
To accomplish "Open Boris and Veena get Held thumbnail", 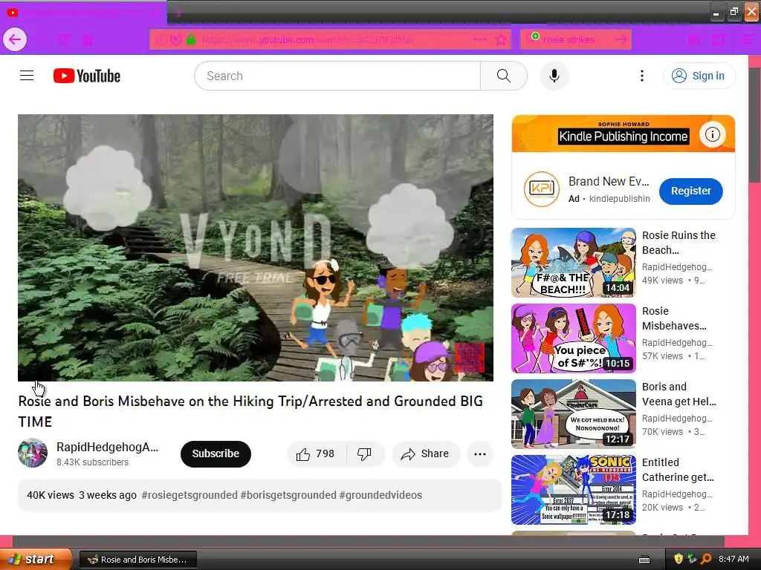I will point(573,414).
